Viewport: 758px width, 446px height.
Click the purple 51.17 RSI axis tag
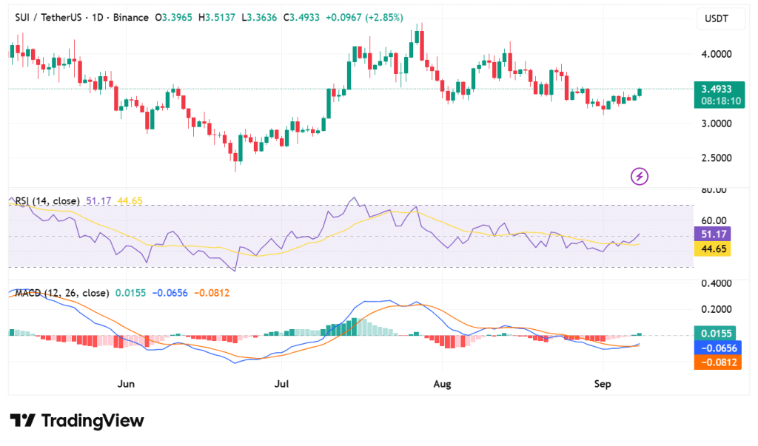coord(712,234)
